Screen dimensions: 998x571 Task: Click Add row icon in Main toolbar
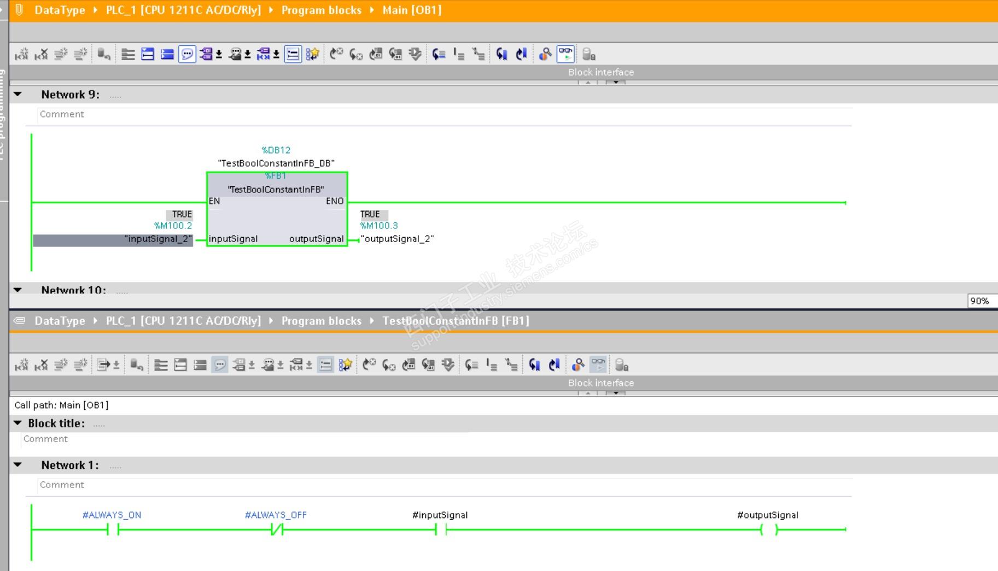[80, 54]
